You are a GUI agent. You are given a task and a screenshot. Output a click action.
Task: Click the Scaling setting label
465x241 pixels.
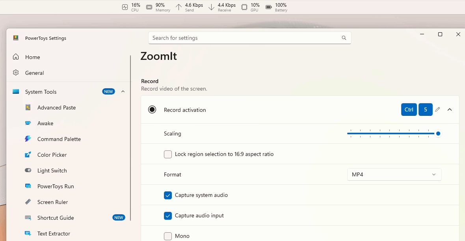click(x=172, y=133)
